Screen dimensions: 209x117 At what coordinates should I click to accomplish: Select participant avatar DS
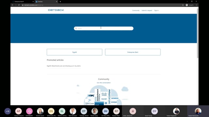(x=51, y=111)
